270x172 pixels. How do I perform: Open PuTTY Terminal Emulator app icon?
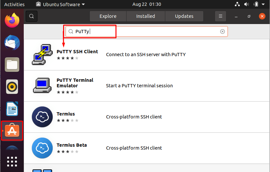pos(42,85)
